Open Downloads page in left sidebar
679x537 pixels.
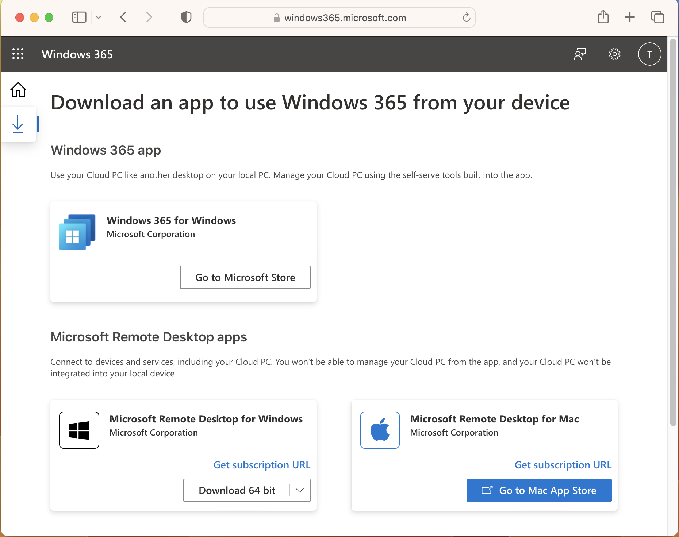tap(18, 124)
